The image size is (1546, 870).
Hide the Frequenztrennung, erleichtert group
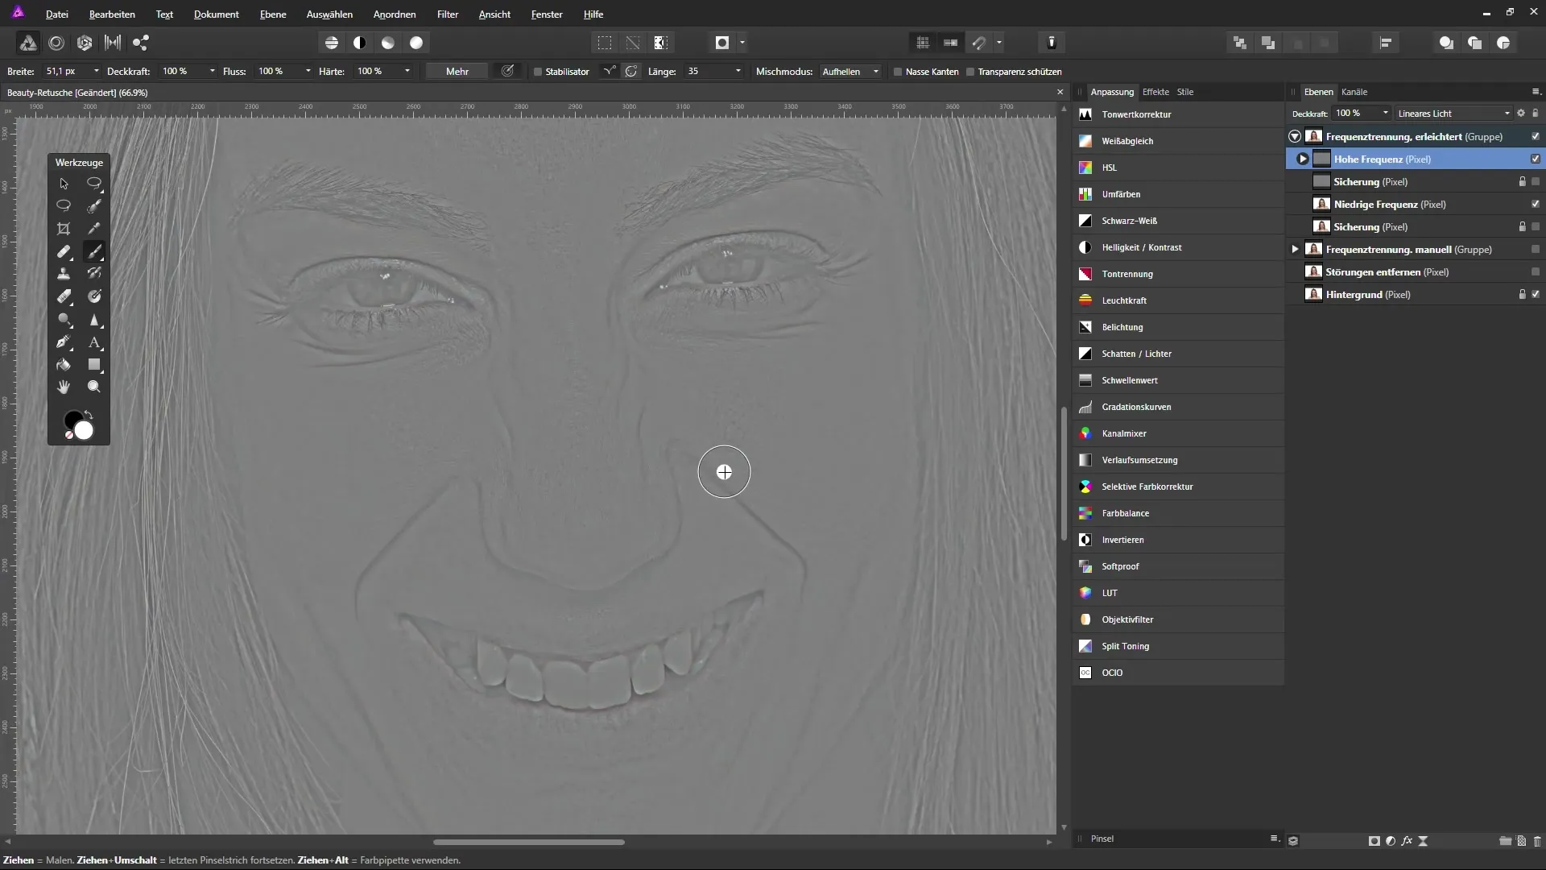tap(1536, 136)
